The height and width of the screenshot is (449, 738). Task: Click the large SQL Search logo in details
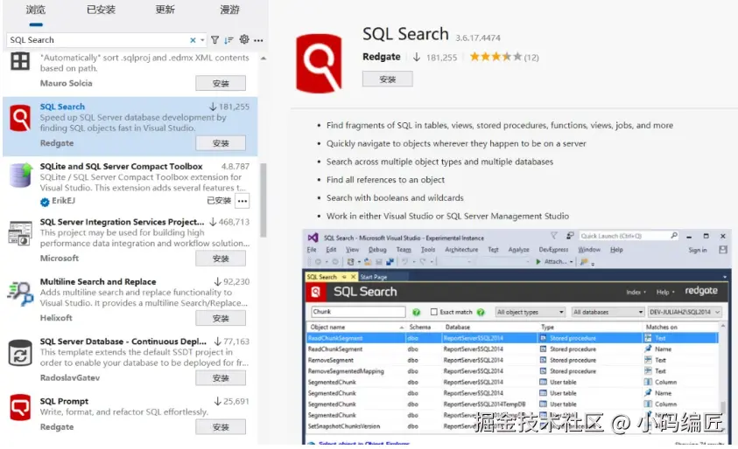319,63
